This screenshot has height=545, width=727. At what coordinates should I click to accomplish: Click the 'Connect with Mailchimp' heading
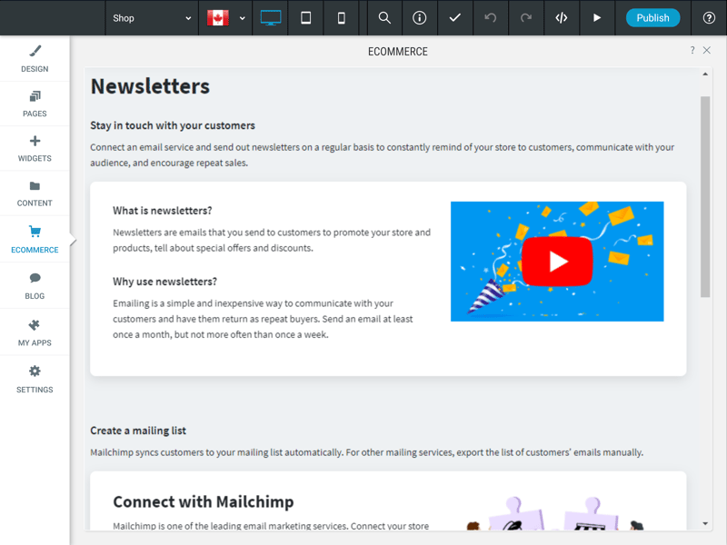click(204, 502)
